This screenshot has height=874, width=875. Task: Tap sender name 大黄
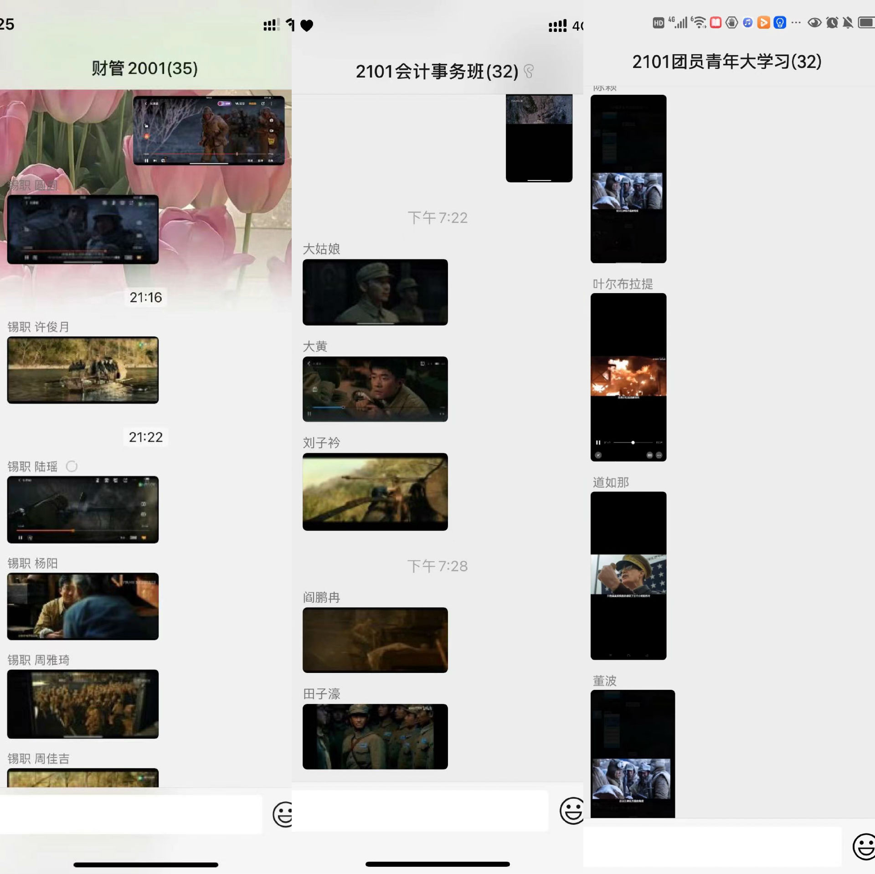[x=315, y=346]
